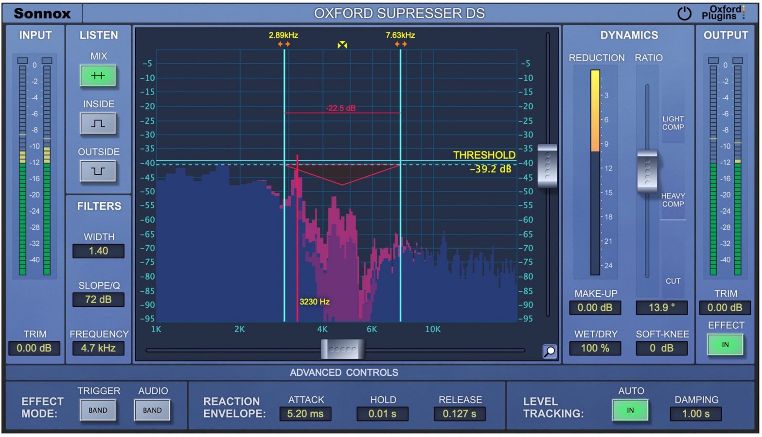Click the threshold slider handle

point(548,165)
